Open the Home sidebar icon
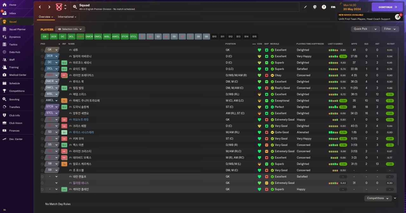This screenshot has width=406, height=213. click(x=4, y=5)
